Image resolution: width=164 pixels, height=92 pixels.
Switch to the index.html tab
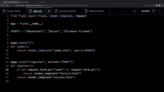[13, 11]
